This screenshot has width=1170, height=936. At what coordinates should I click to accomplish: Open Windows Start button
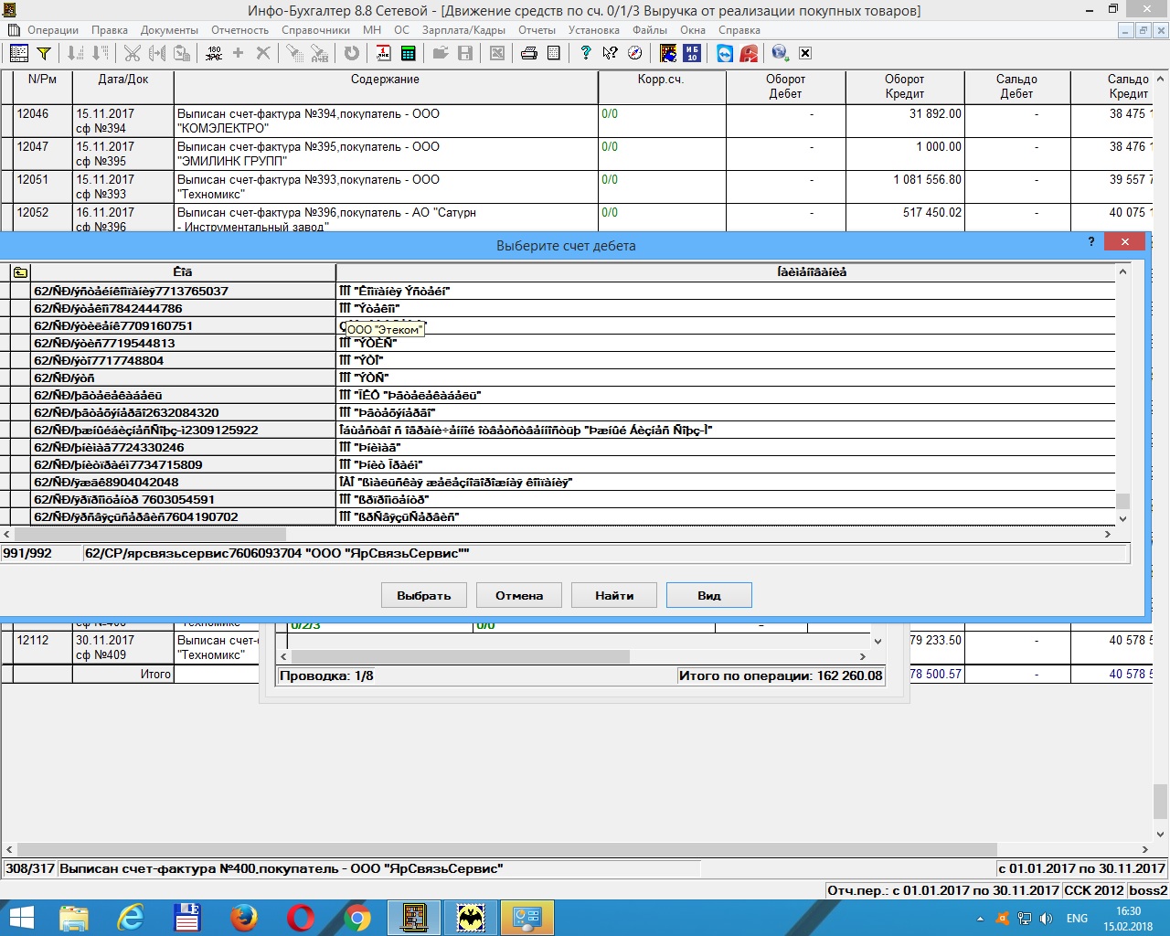(20, 918)
